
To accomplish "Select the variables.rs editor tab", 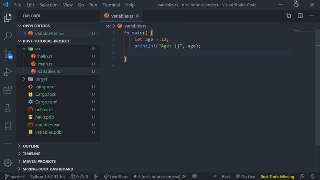I will tap(122, 16).
